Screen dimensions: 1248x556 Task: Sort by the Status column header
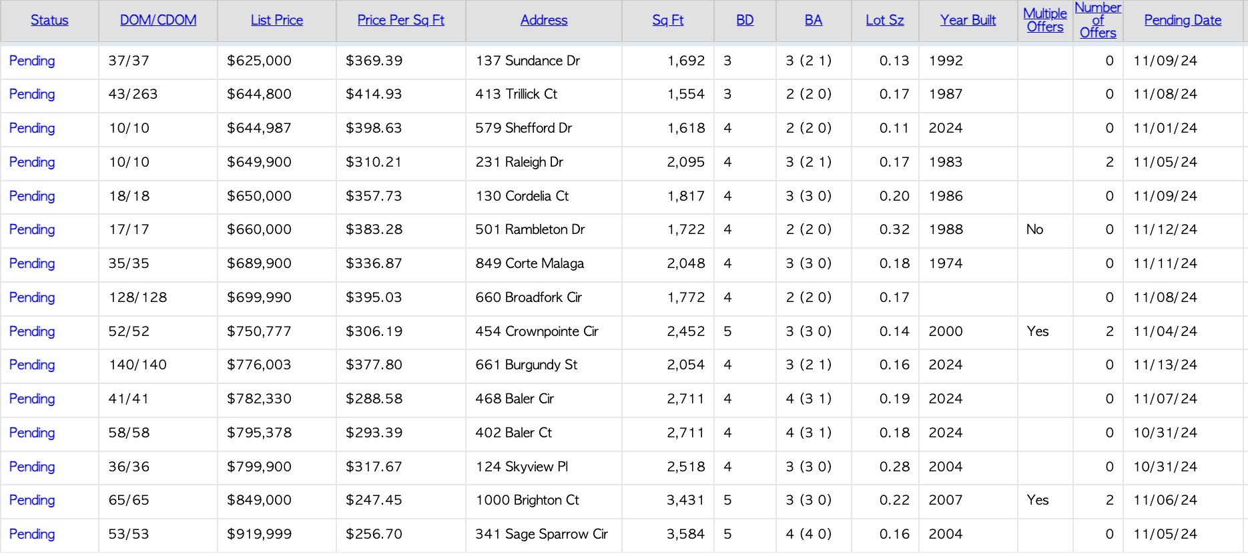coord(49,21)
